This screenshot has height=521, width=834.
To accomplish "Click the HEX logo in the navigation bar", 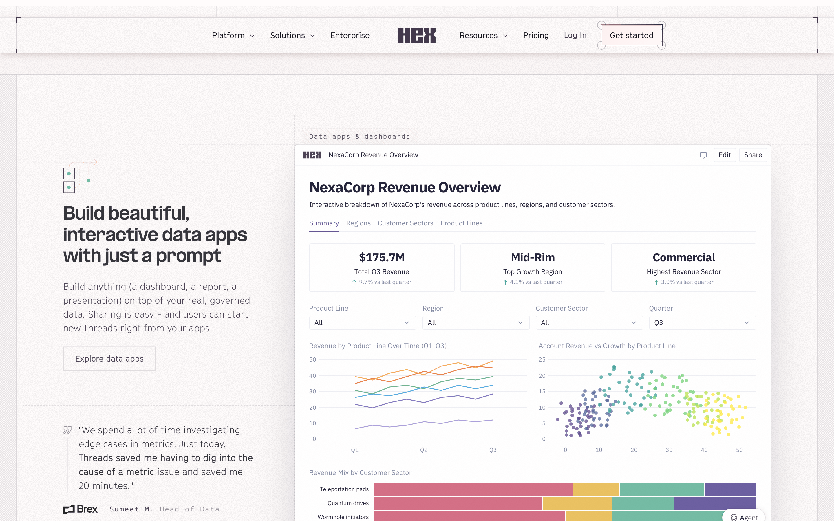I will point(417,36).
